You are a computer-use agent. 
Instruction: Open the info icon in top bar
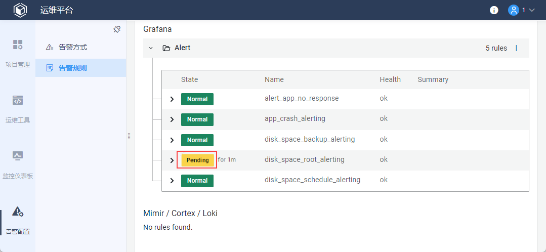(x=494, y=10)
